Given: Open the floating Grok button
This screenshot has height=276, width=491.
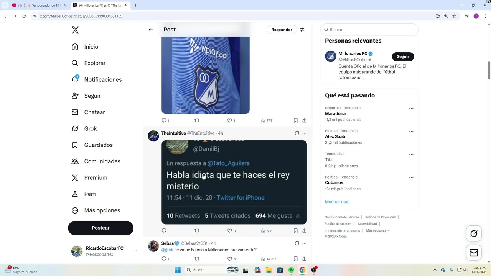Looking at the screenshot, I should point(474,233).
